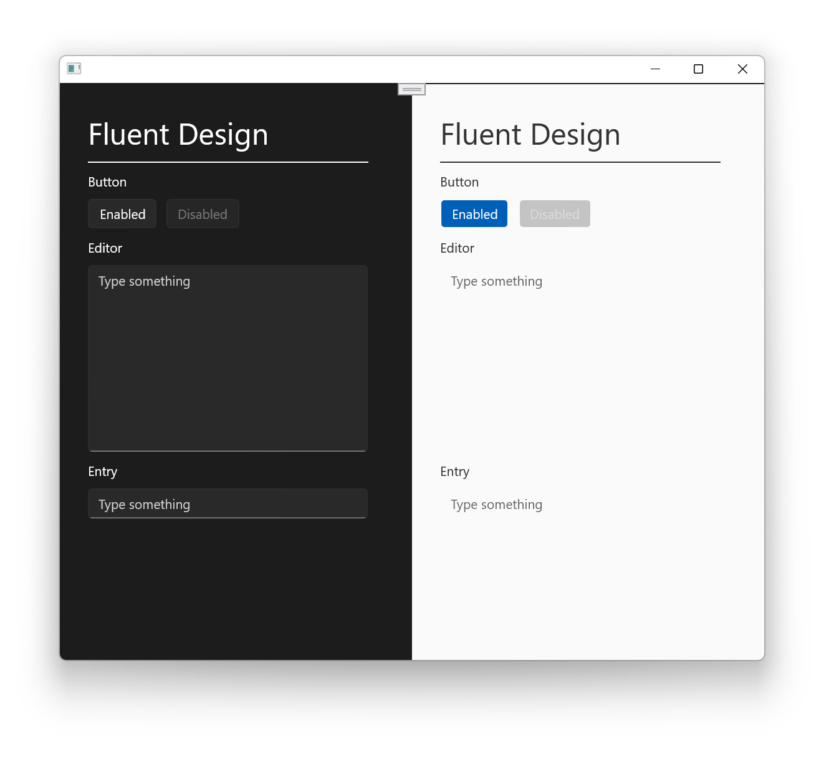Click the Disabled button in the light panel
Screen dimensions: 834x771
[554, 213]
